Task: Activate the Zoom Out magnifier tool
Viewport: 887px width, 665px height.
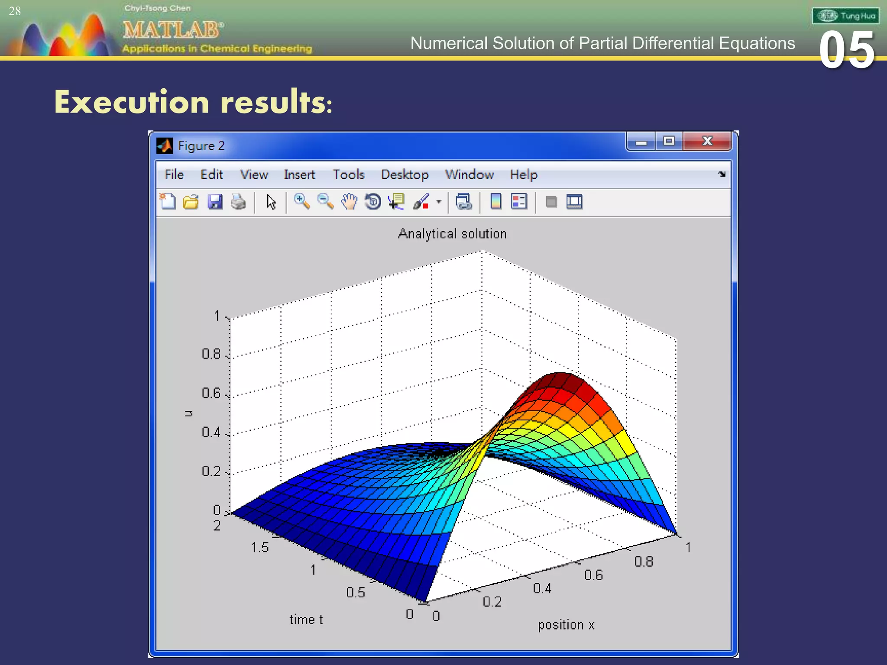Action: pos(325,202)
